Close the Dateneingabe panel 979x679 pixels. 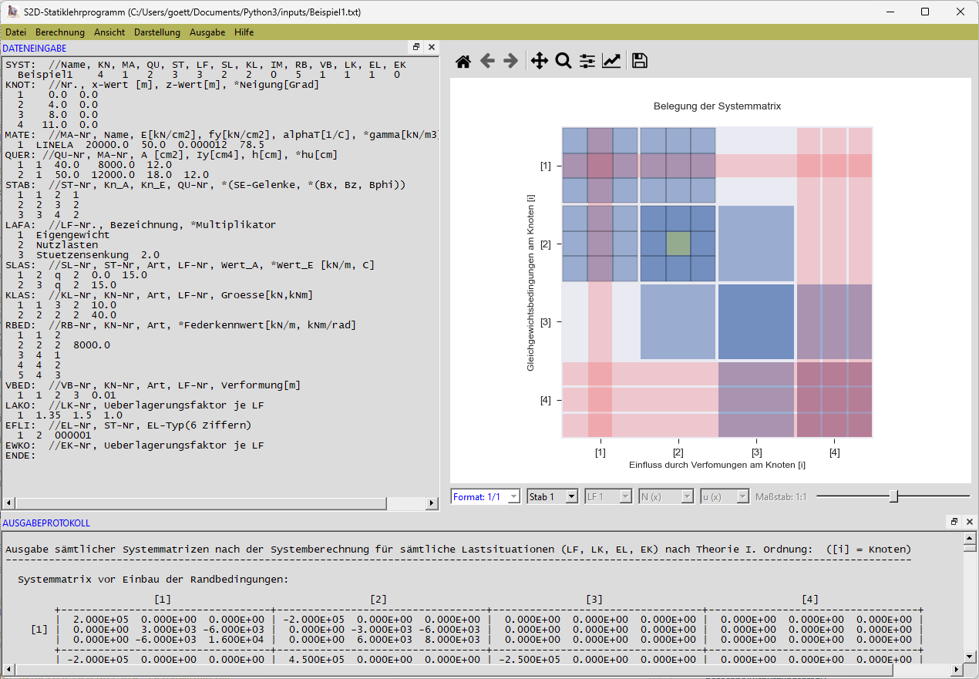[x=432, y=47]
